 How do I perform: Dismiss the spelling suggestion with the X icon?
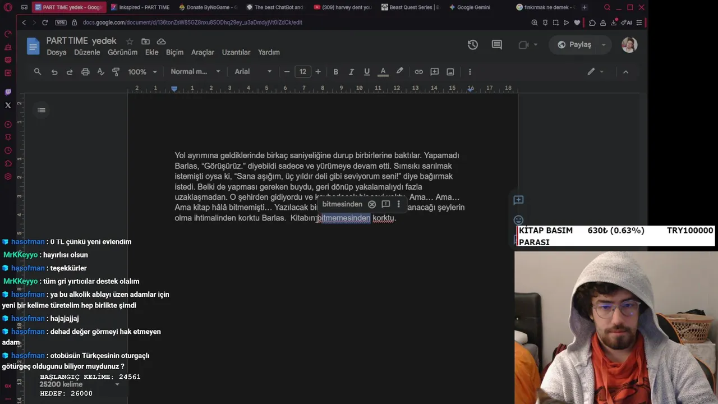(x=372, y=204)
